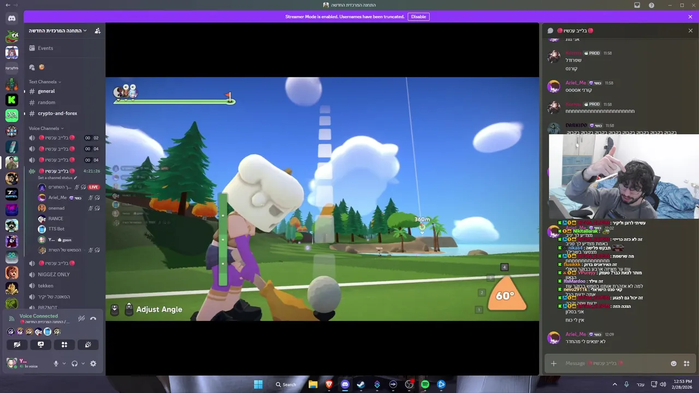The height and width of the screenshot is (393, 699).
Task: Collapse the Voice Channels category
Action: click(46, 128)
